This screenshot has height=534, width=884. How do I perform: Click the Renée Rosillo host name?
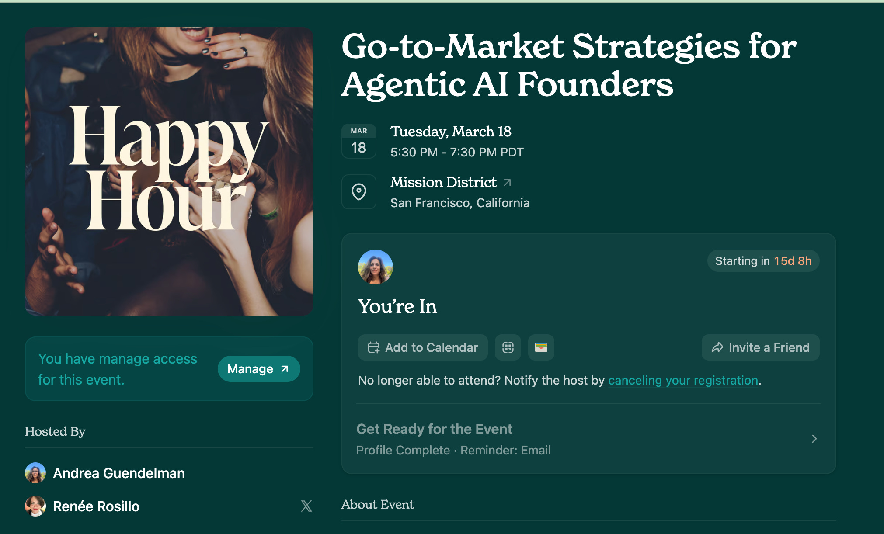pos(96,506)
